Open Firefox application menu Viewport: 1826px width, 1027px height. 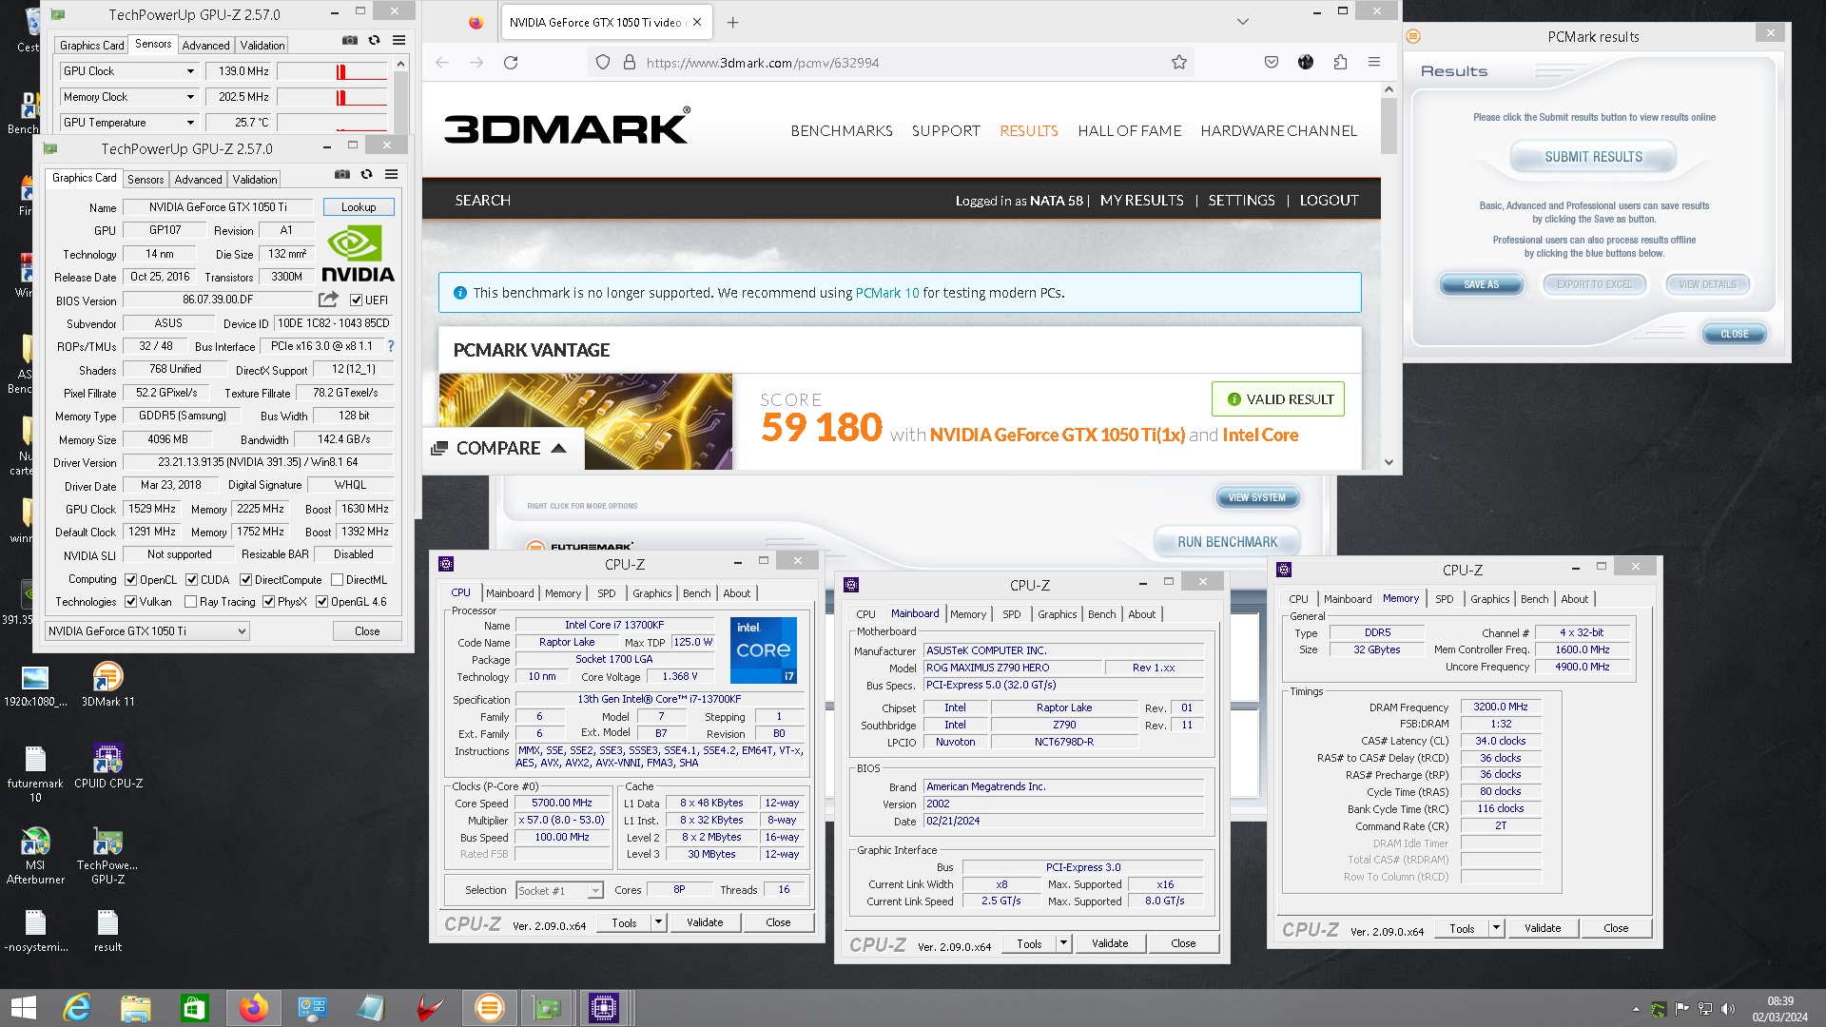pos(1374,63)
